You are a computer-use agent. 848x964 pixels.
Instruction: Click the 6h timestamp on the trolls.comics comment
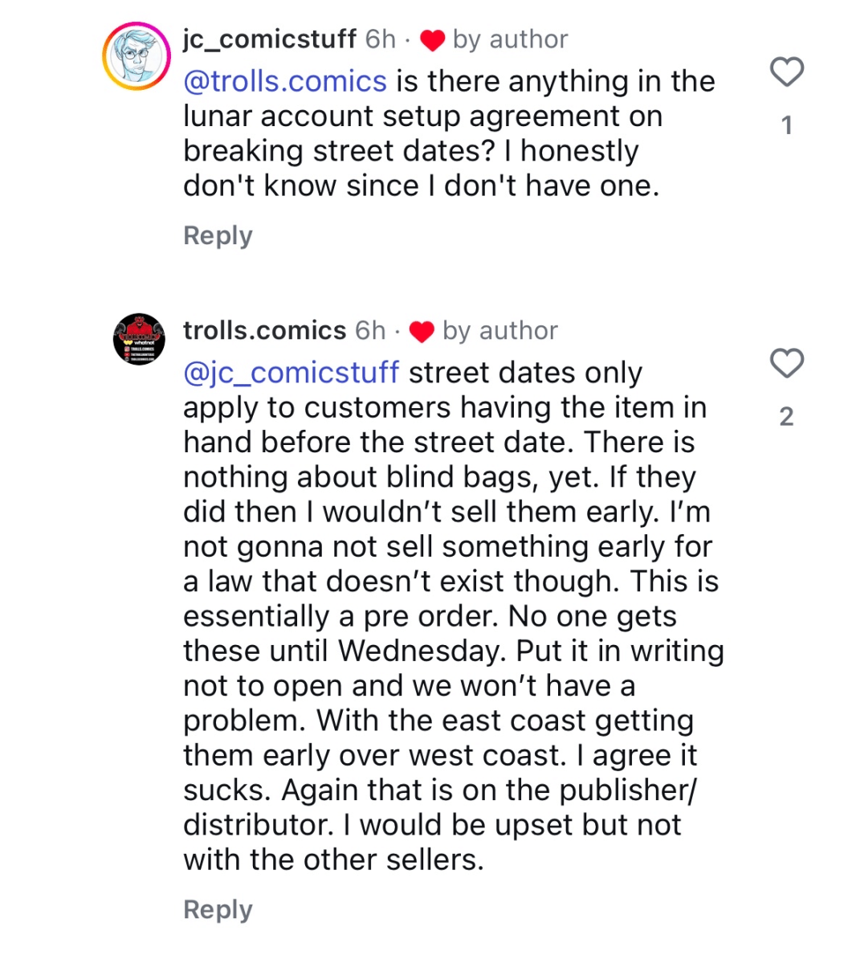click(x=370, y=331)
